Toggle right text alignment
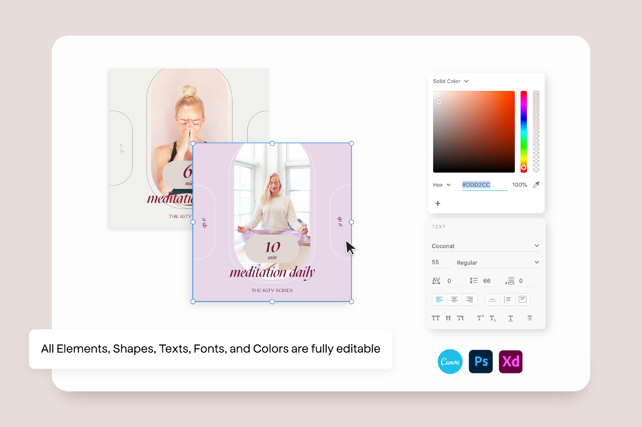 click(470, 300)
